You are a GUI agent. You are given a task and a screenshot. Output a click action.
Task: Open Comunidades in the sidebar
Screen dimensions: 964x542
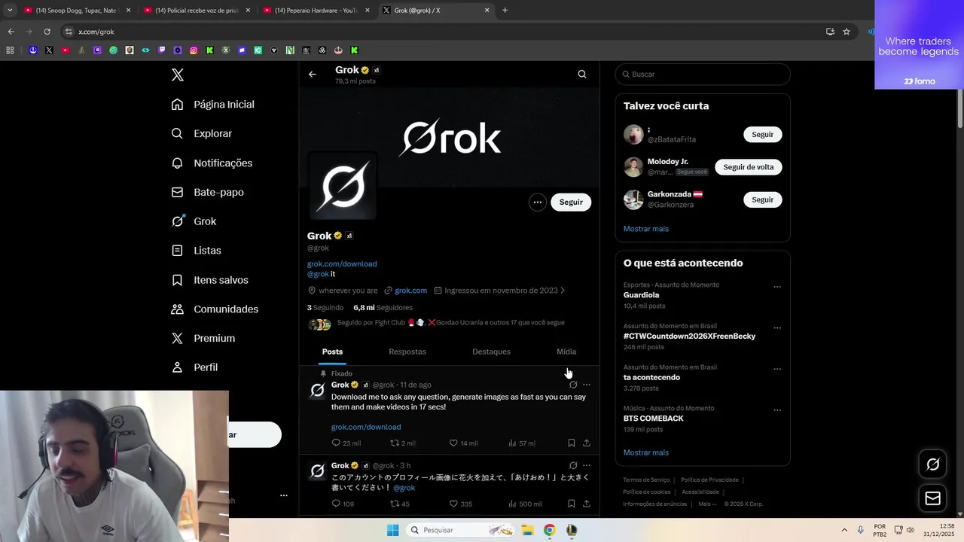(x=215, y=309)
